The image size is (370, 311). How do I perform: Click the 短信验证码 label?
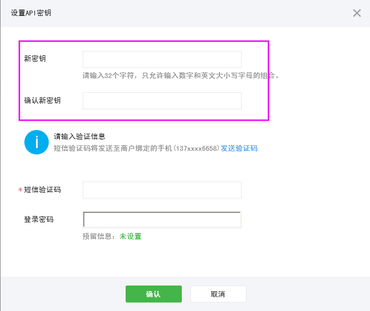click(42, 190)
